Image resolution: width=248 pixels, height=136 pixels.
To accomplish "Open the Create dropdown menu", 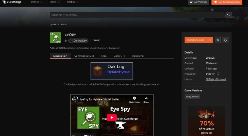I will 55,2.
